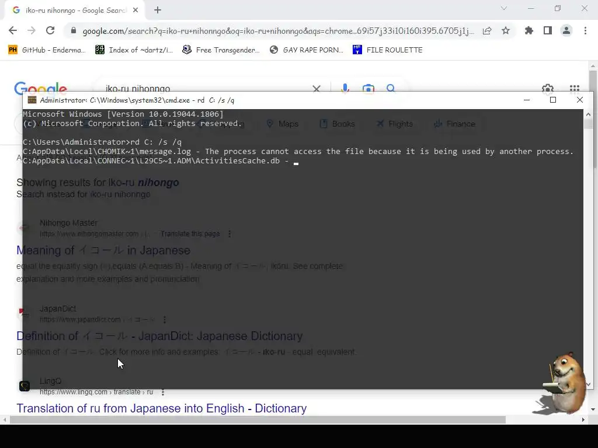Click the Google search text field
The width and height of the screenshot is (598, 448).
pyautogui.click(x=206, y=89)
